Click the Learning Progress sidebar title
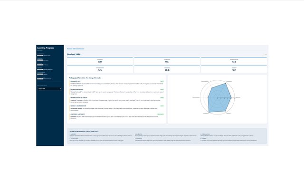This screenshot has height=190, width=304. 46,48
